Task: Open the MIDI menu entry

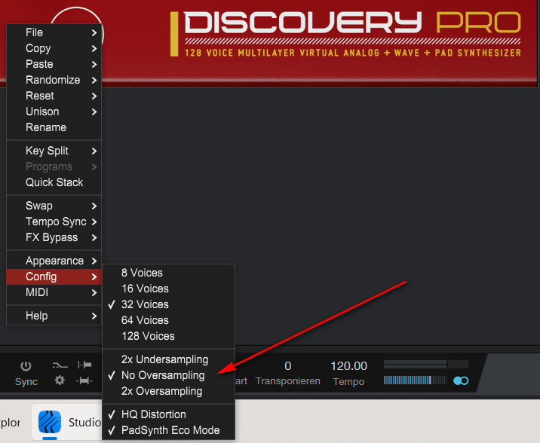Action: [x=54, y=292]
